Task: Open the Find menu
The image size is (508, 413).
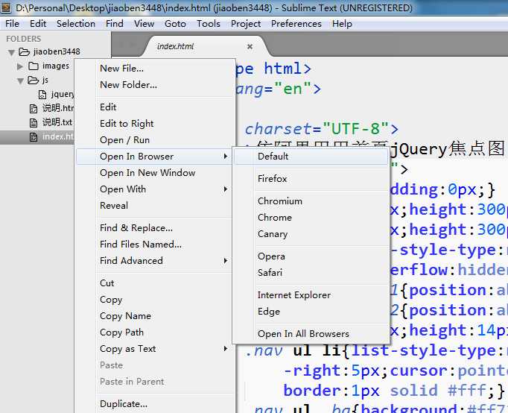Action: click(x=115, y=24)
